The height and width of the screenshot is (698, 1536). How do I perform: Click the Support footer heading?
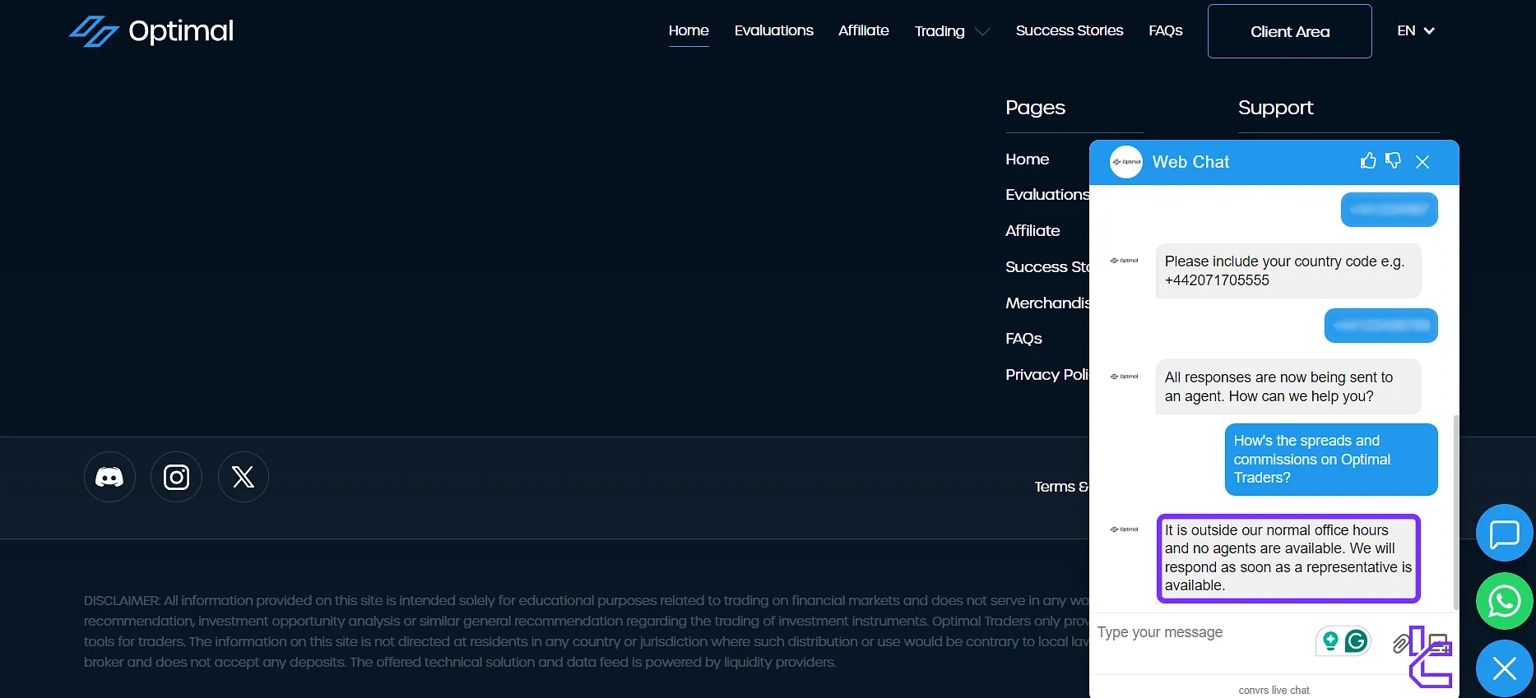point(1275,108)
